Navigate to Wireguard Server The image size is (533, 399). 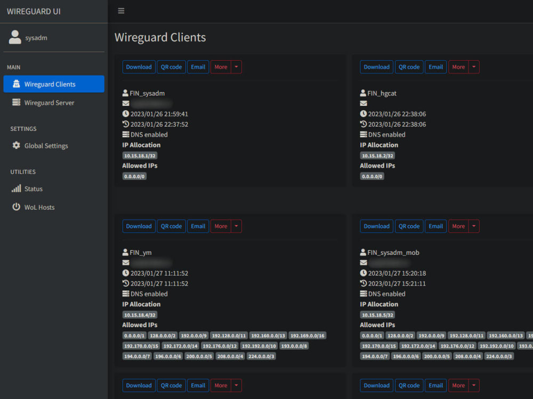(x=51, y=102)
